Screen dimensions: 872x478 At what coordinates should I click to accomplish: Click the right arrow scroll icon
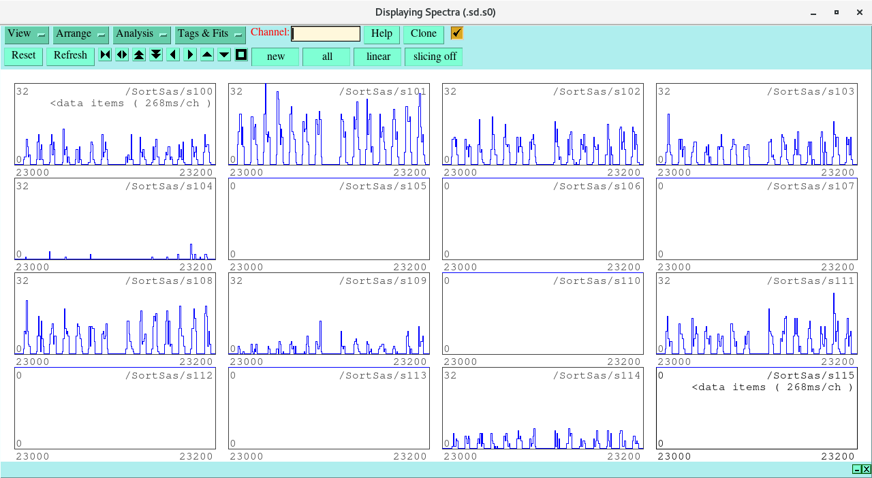click(x=190, y=55)
